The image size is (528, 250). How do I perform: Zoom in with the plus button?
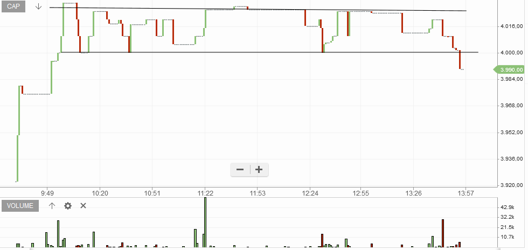(x=259, y=170)
